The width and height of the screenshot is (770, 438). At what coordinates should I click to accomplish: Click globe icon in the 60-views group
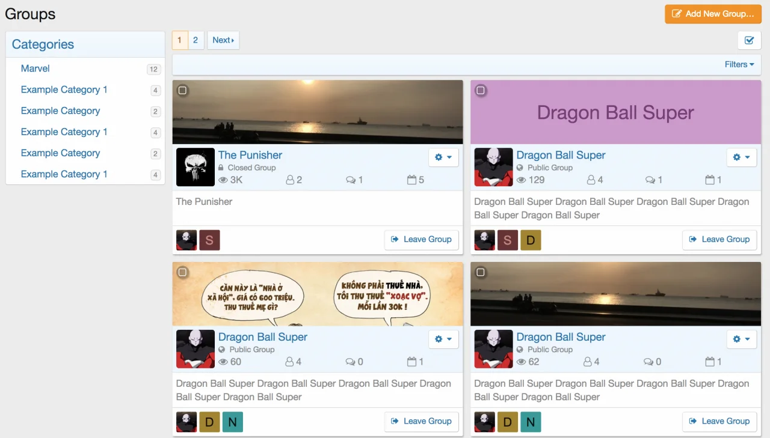point(222,350)
